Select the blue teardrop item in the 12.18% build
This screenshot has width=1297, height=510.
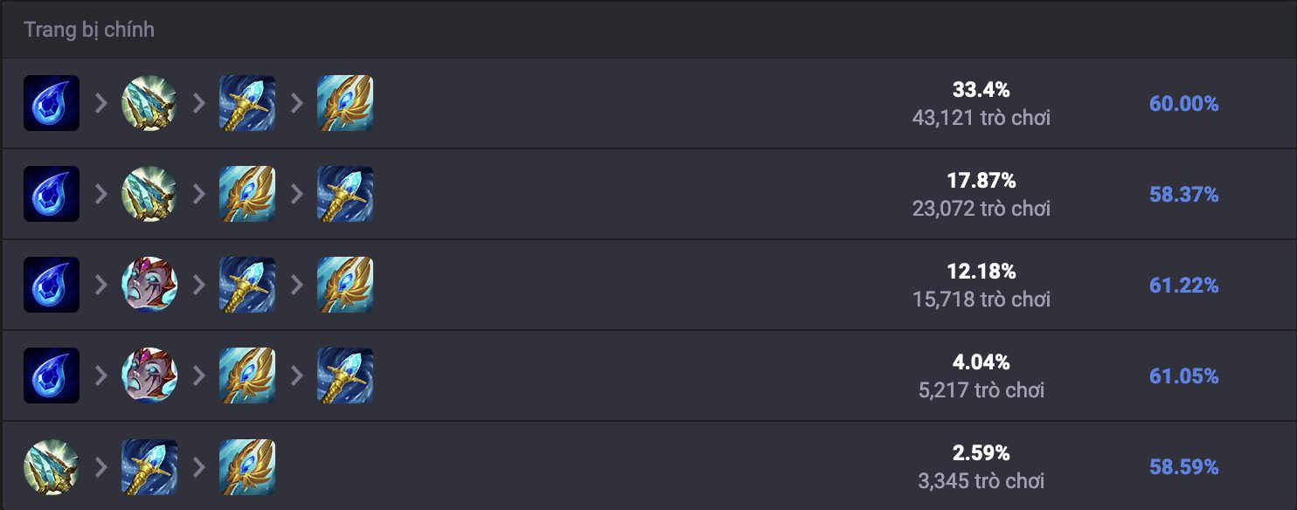(52, 285)
